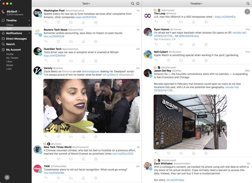Open Likes under My Account
This screenshot has height=183, width=252.
[x=9, y=62]
